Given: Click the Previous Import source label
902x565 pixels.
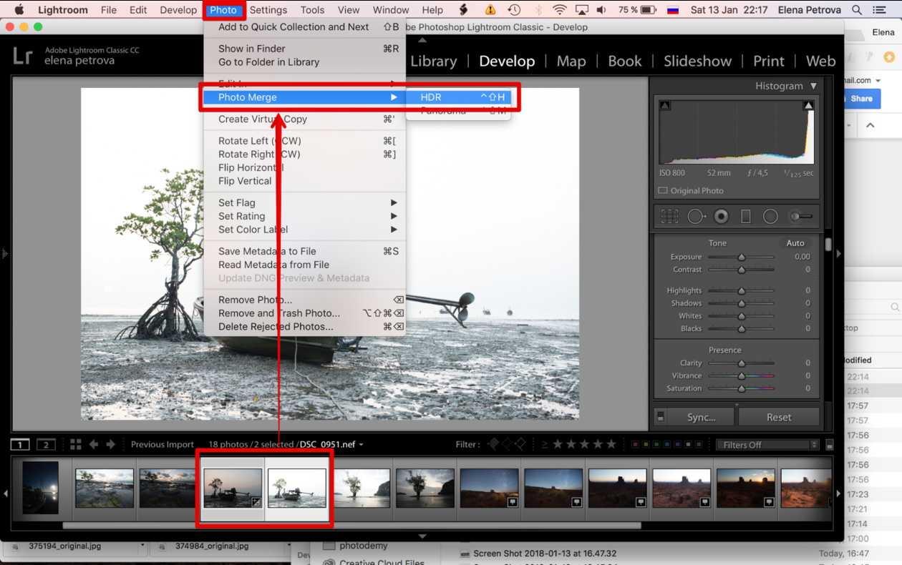Looking at the screenshot, I should coord(163,445).
